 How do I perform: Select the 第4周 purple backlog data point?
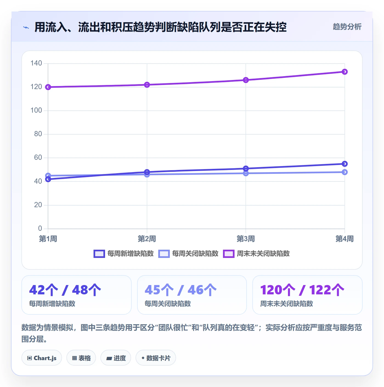pos(345,72)
